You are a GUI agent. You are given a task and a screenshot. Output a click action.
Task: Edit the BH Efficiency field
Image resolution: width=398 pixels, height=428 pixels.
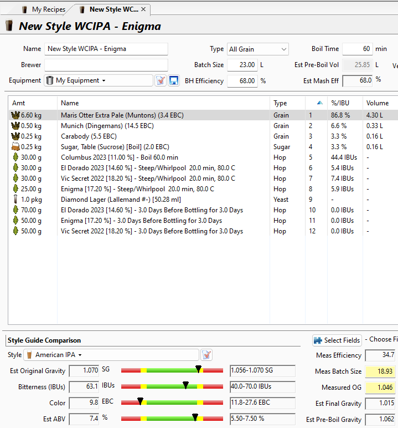242,81
